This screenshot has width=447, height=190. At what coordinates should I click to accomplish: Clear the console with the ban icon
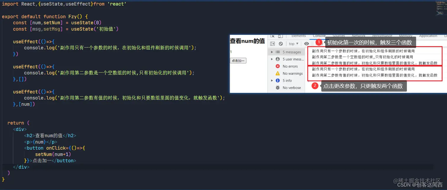point(281,44)
